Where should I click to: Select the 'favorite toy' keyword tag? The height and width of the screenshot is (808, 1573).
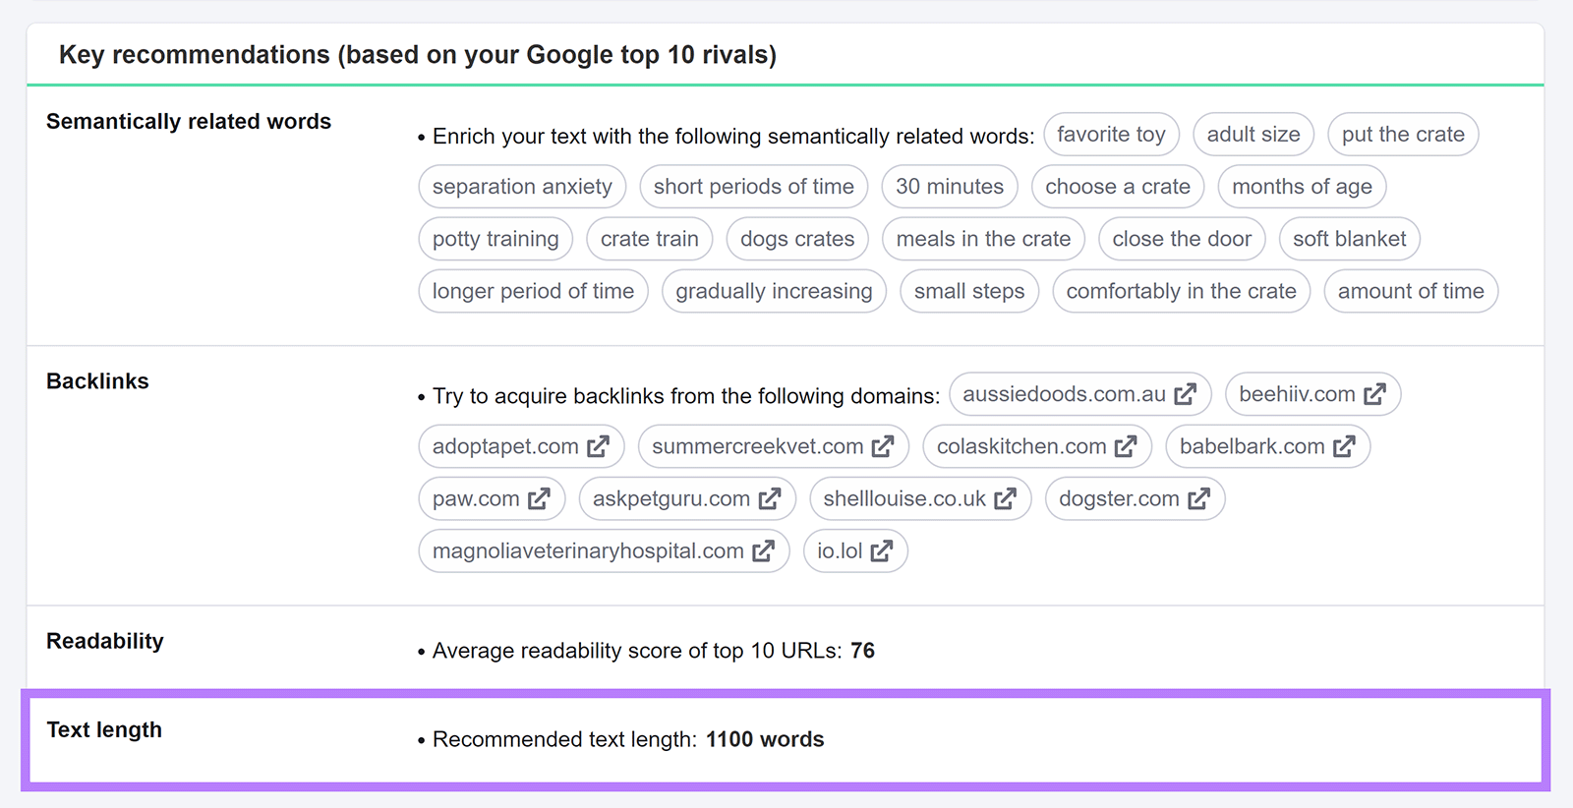click(x=1111, y=135)
